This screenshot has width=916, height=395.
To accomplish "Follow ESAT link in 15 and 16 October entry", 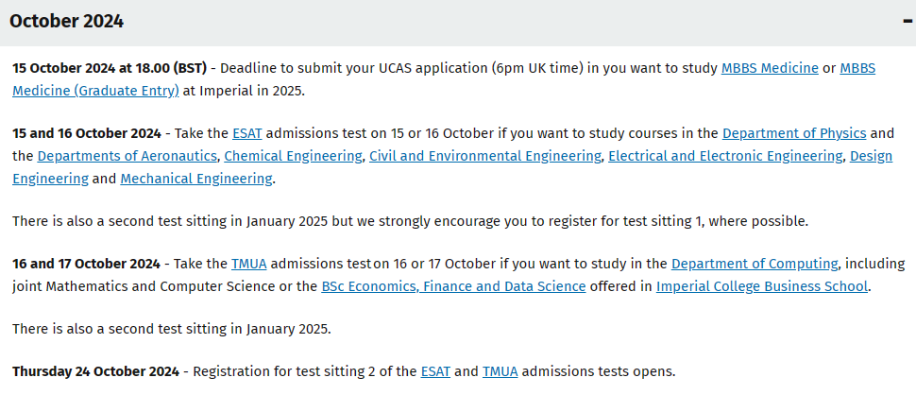I will coord(247,134).
